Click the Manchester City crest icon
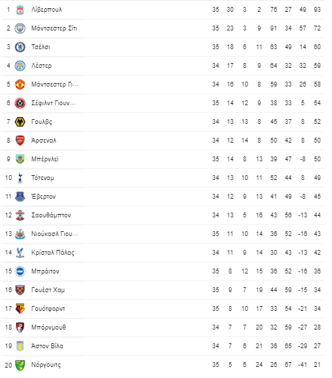The width and height of the screenshot is (332, 378). coord(20,28)
